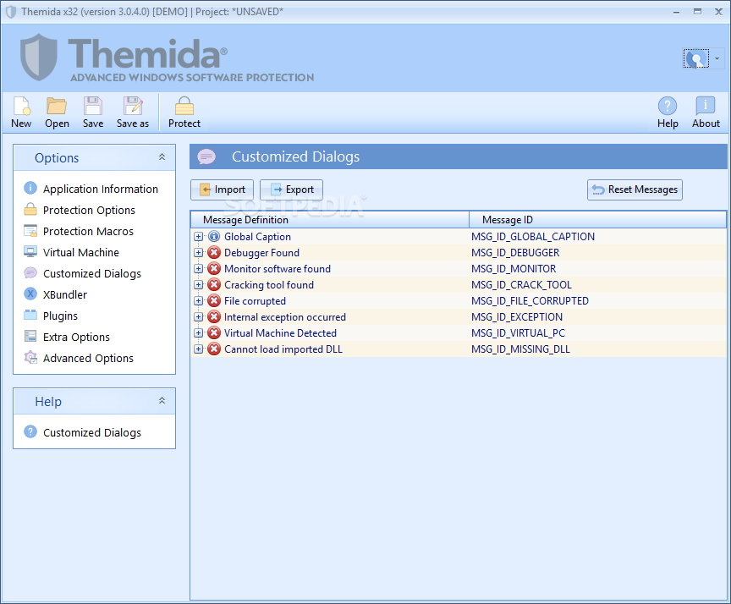Choose the Save as toolbar icon
This screenshot has height=604, width=731.
133,106
